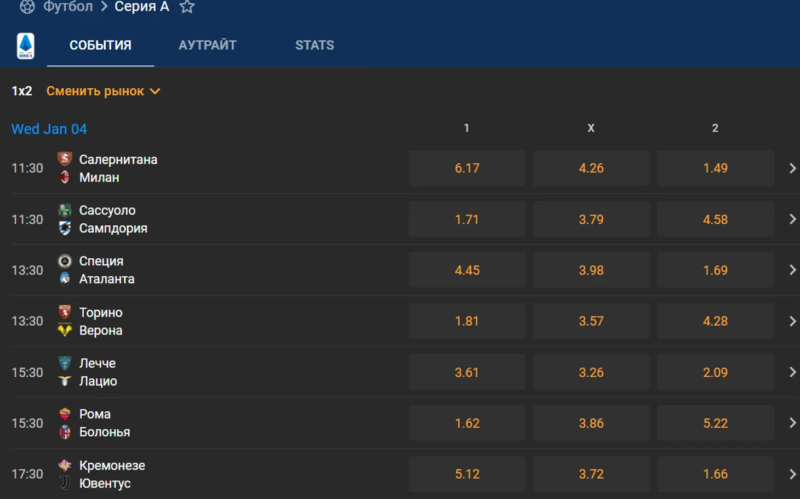Select odds 1.49 for Милан win
Viewport: 800px width, 499px height.
pos(715,168)
